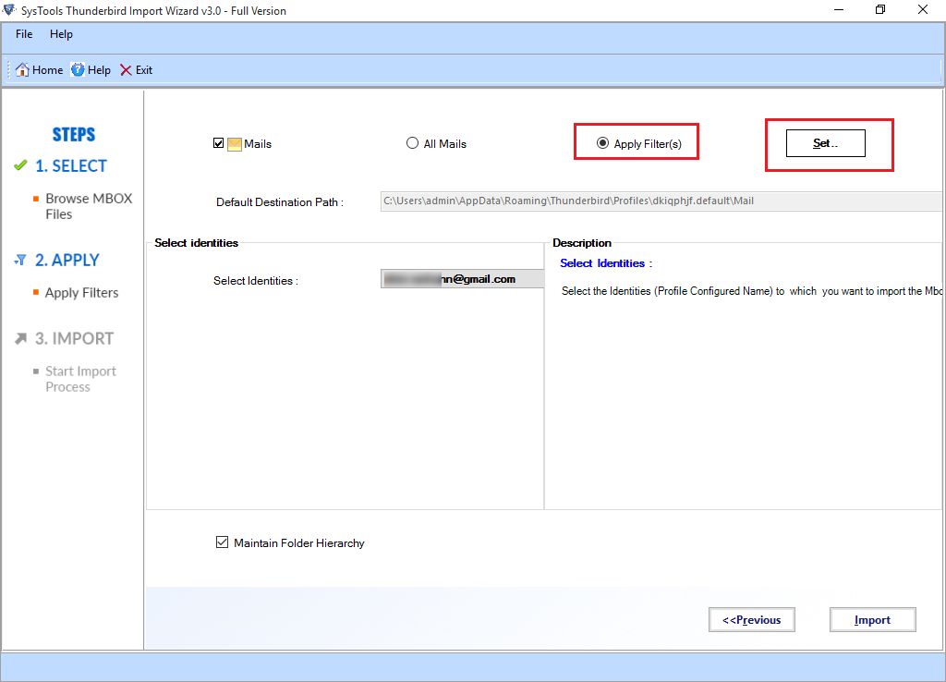Click the envelope icon next to Mails
Image resolution: width=946 pixels, height=682 pixels.
(x=234, y=144)
